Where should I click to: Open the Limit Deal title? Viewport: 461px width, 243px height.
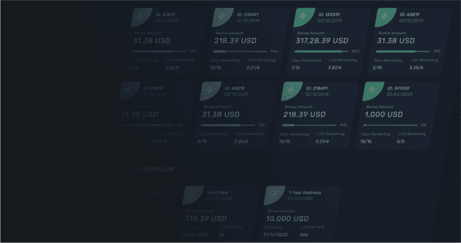218,192
